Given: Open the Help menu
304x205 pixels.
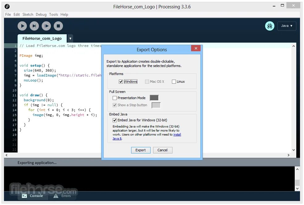Looking at the screenshot, I should point(65,15).
